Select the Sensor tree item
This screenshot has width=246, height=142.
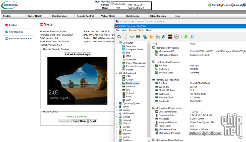130,70
